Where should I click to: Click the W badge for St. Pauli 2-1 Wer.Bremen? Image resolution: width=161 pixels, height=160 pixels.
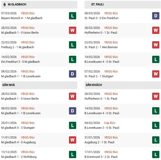(156, 45)
